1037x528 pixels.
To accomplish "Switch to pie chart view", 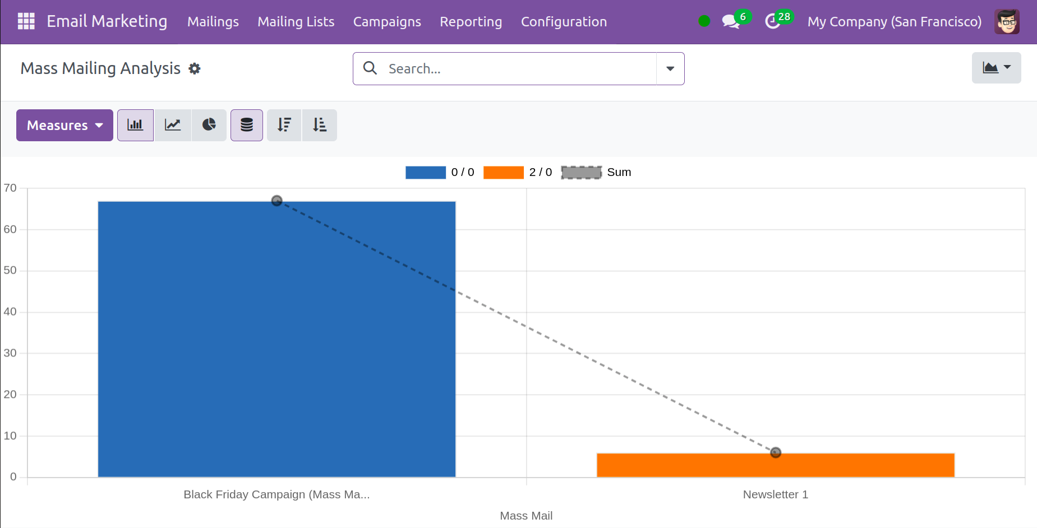I will [x=209, y=125].
